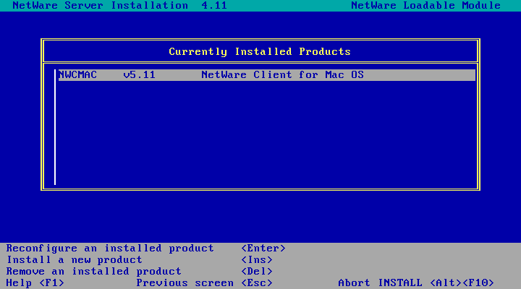The image size is (521, 289).
Task: Click 'NetWare Client for Mac OS' description
Action: 282,75
